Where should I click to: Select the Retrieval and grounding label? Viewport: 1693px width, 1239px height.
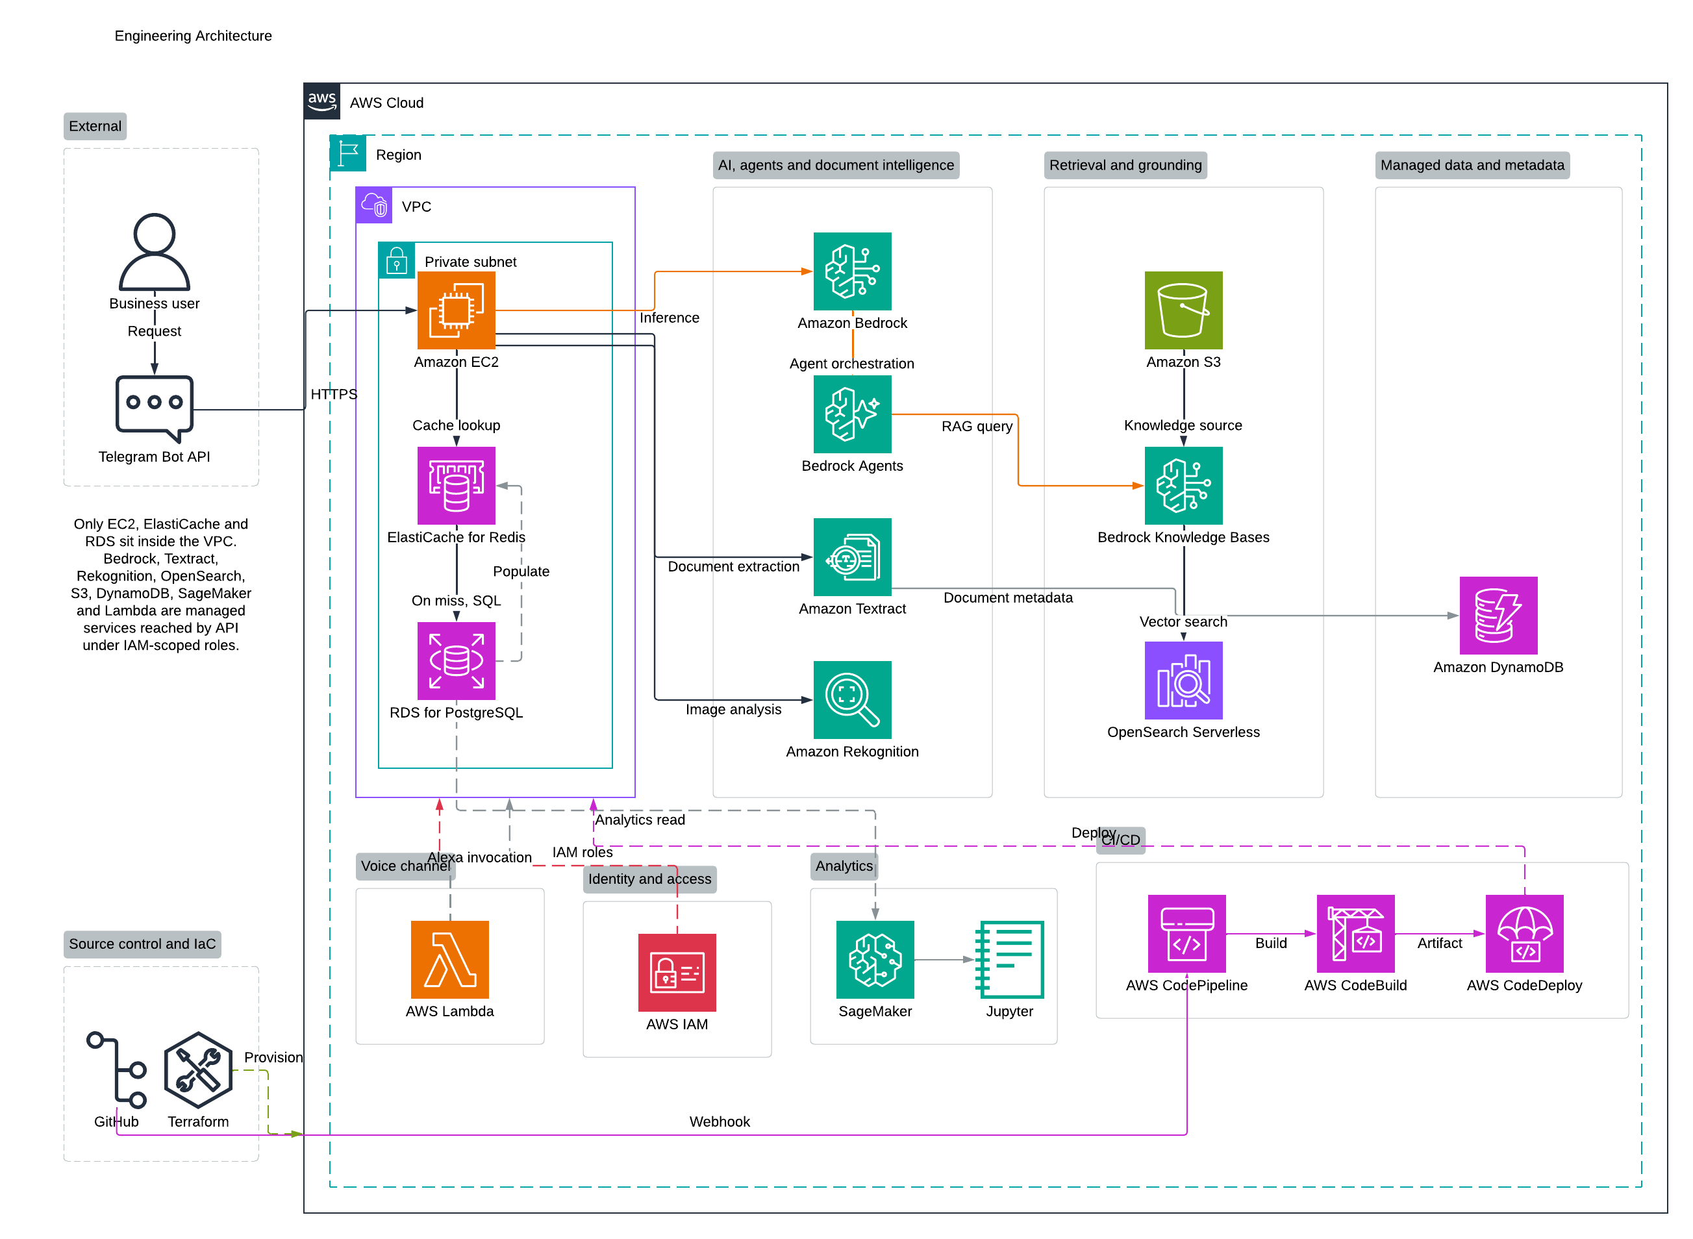[x=1125, y=165]
